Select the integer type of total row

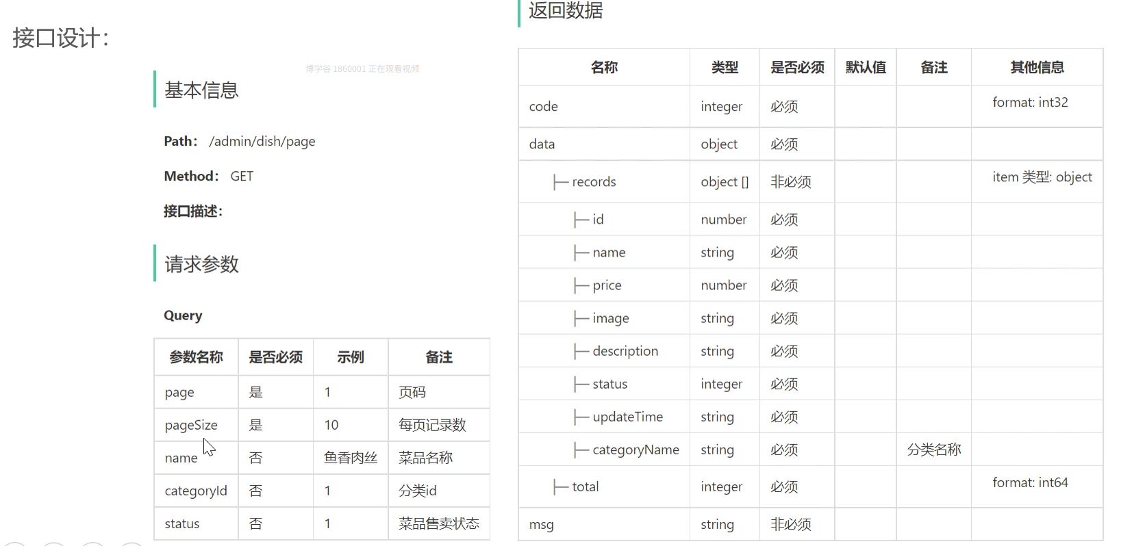click(x=722, y=486)
